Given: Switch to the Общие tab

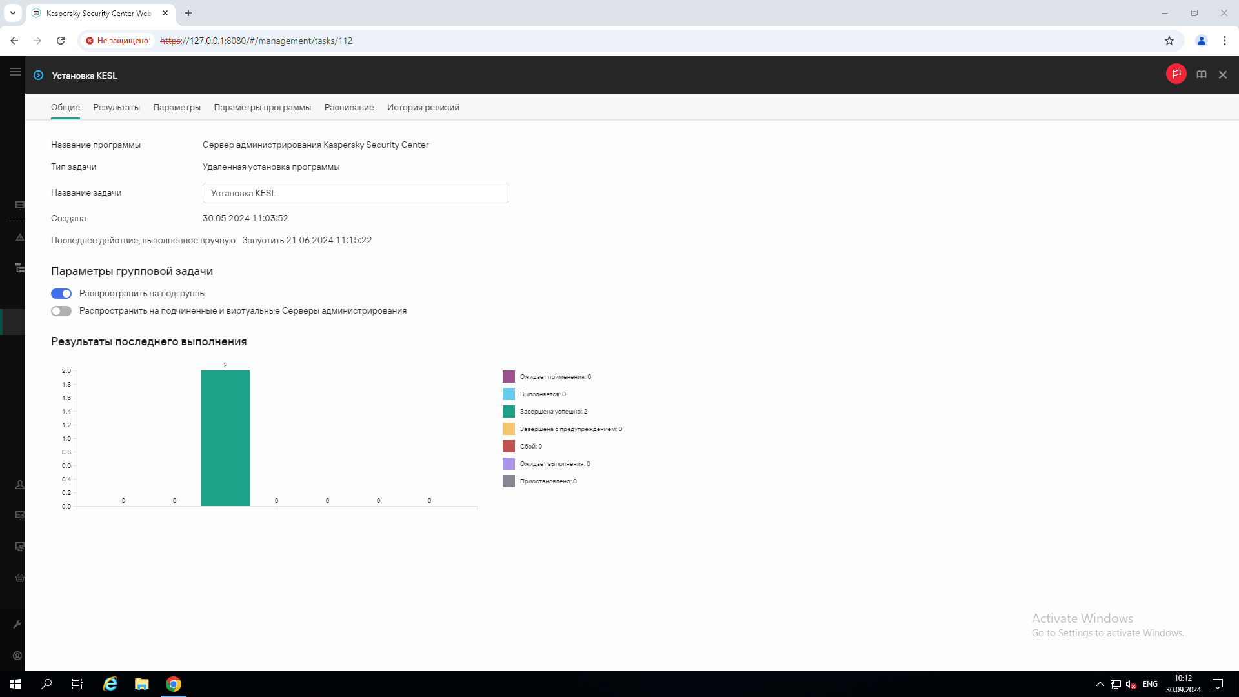Looking at the screenshot, I should 65,108.
